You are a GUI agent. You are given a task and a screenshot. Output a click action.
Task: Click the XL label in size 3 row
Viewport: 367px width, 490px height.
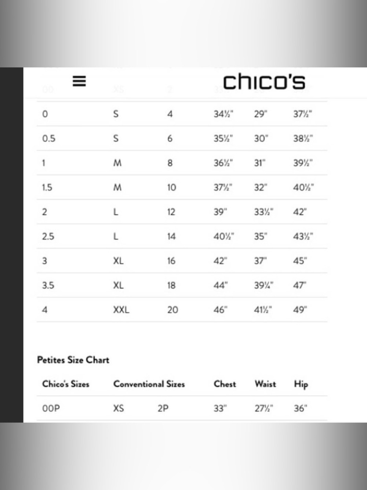118,261
